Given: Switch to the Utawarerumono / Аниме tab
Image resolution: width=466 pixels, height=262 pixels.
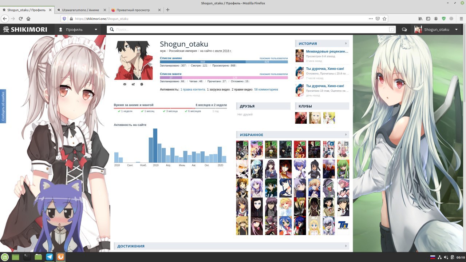Looking at the screenshot, I should coord(82,10).
